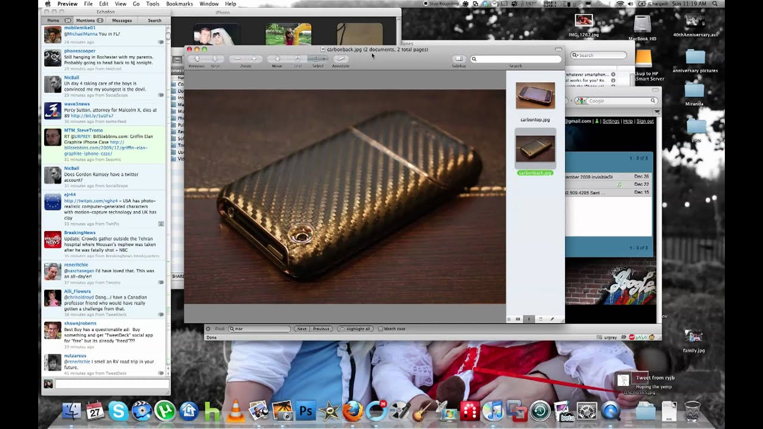The height and width of the screenshot is (429, 763).
Task: Open the Help menu in menu bar
Action: 231,4
